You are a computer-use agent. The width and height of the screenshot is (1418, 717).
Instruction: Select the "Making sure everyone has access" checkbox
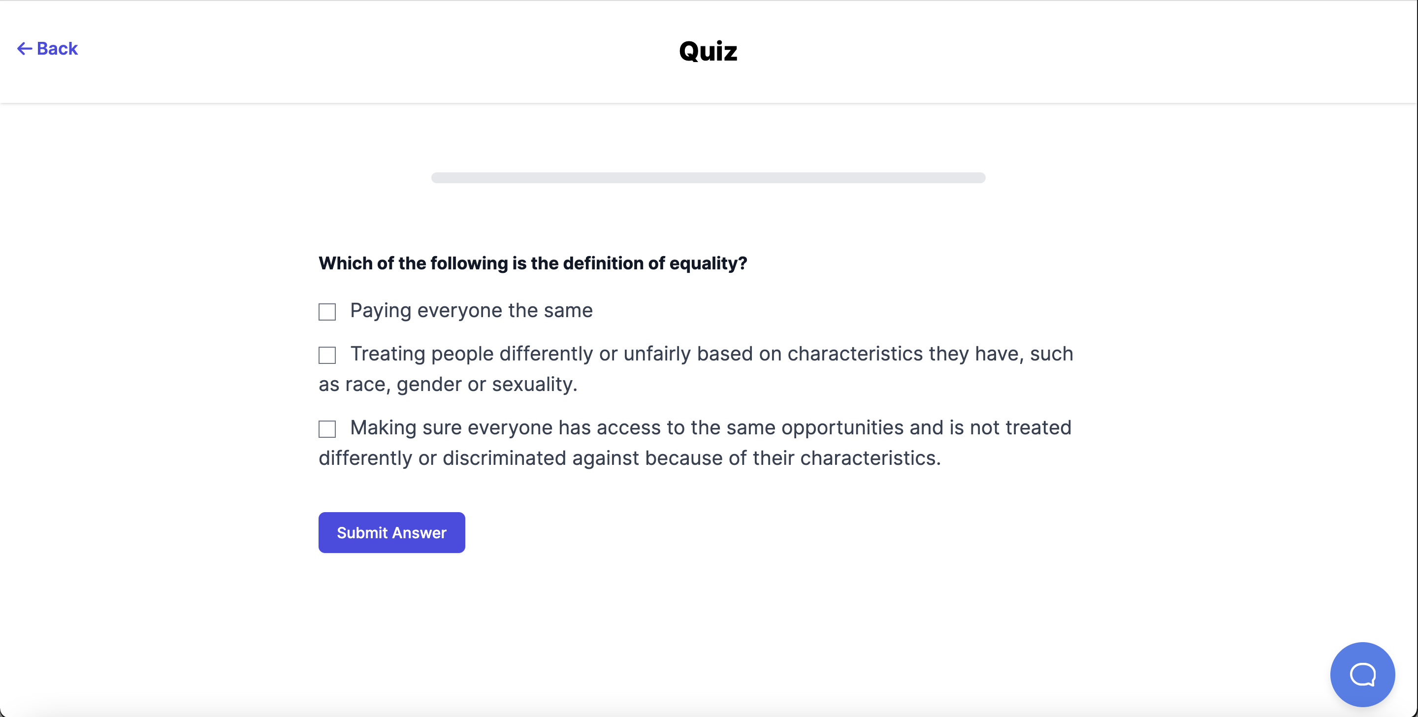(327, 429)
